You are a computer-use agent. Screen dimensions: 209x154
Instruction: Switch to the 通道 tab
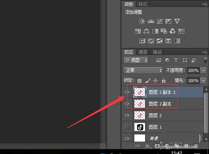click(x=143, y=52)
